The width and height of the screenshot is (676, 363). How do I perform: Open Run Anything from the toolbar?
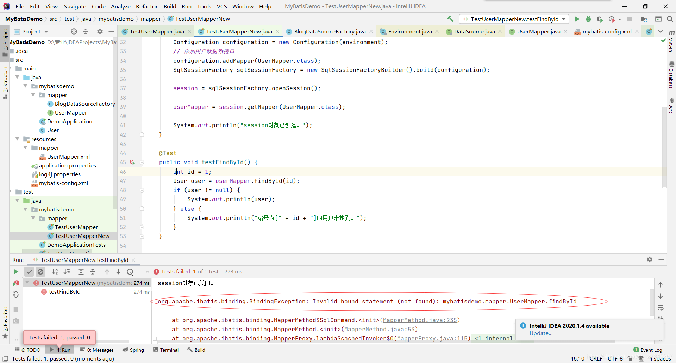[x=658, y=19]
